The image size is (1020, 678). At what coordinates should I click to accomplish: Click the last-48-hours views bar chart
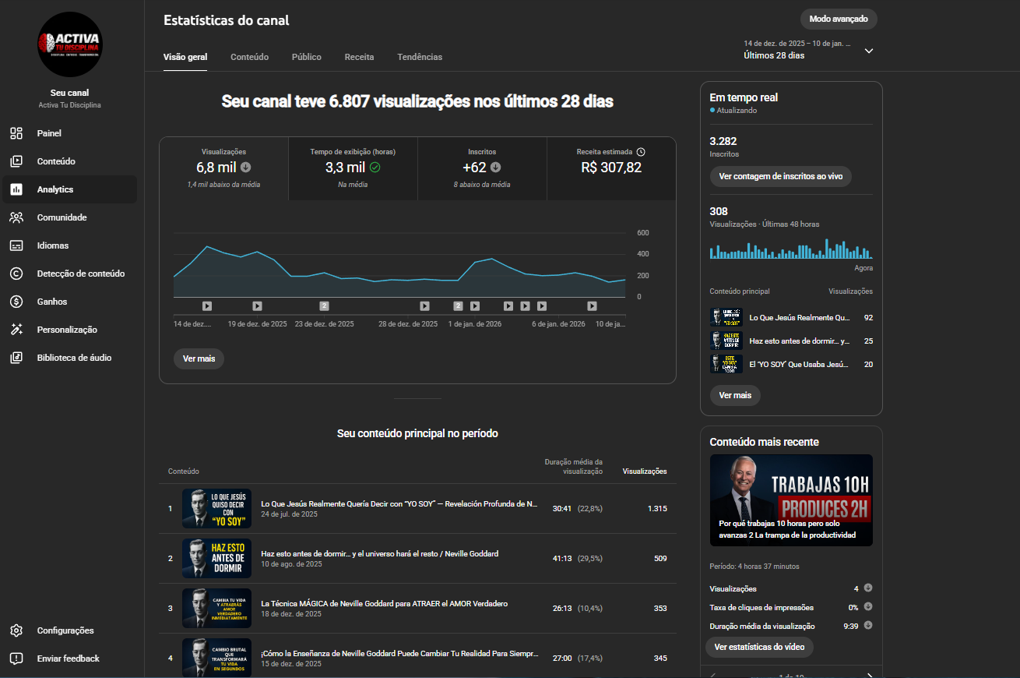[x=791, y=250]
